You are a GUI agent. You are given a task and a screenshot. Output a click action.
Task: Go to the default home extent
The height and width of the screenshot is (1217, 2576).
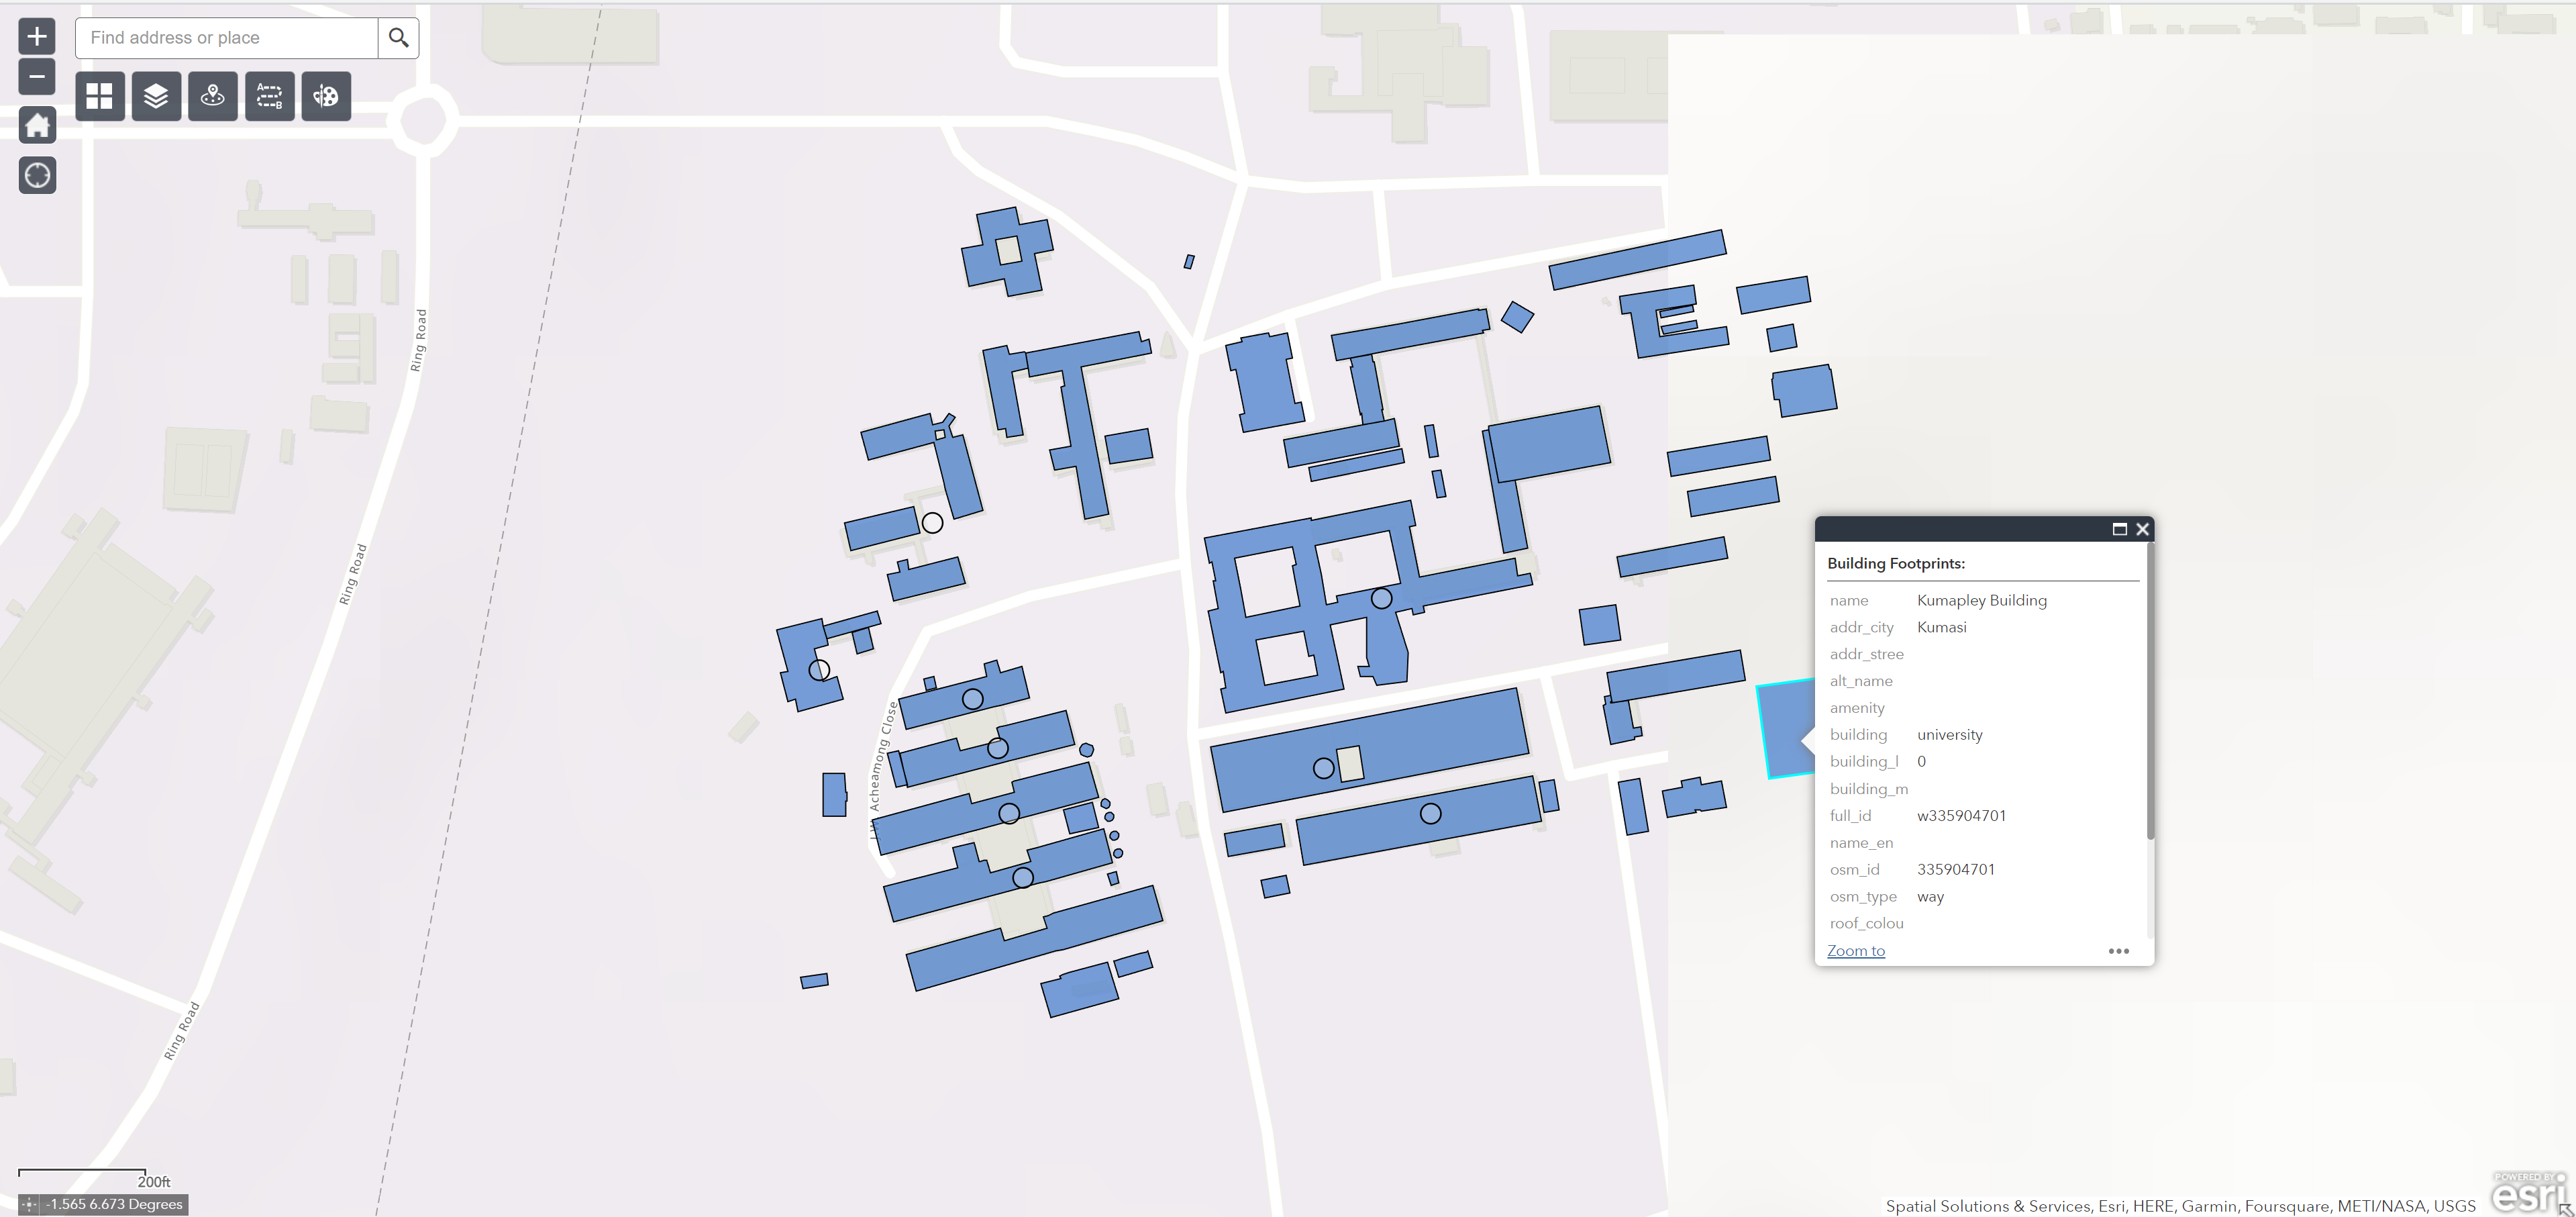tap(37, 126)
